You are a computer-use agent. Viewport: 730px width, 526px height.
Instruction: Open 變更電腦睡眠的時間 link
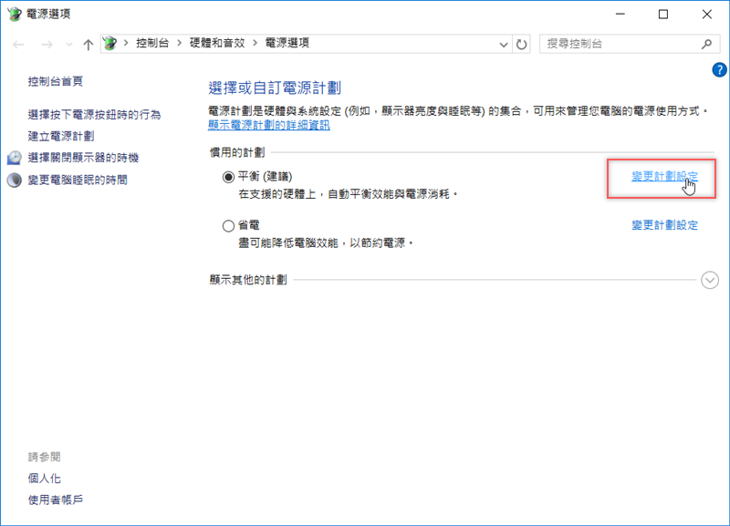78,180
